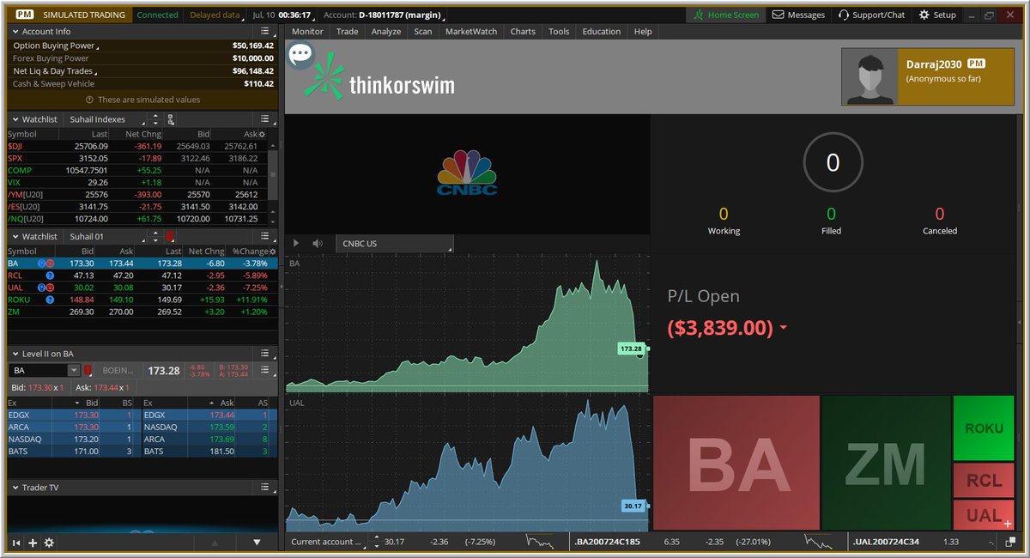1030x558 pixels.
Task: Collapse the Account Info panel
Action: tap(15, 31)
